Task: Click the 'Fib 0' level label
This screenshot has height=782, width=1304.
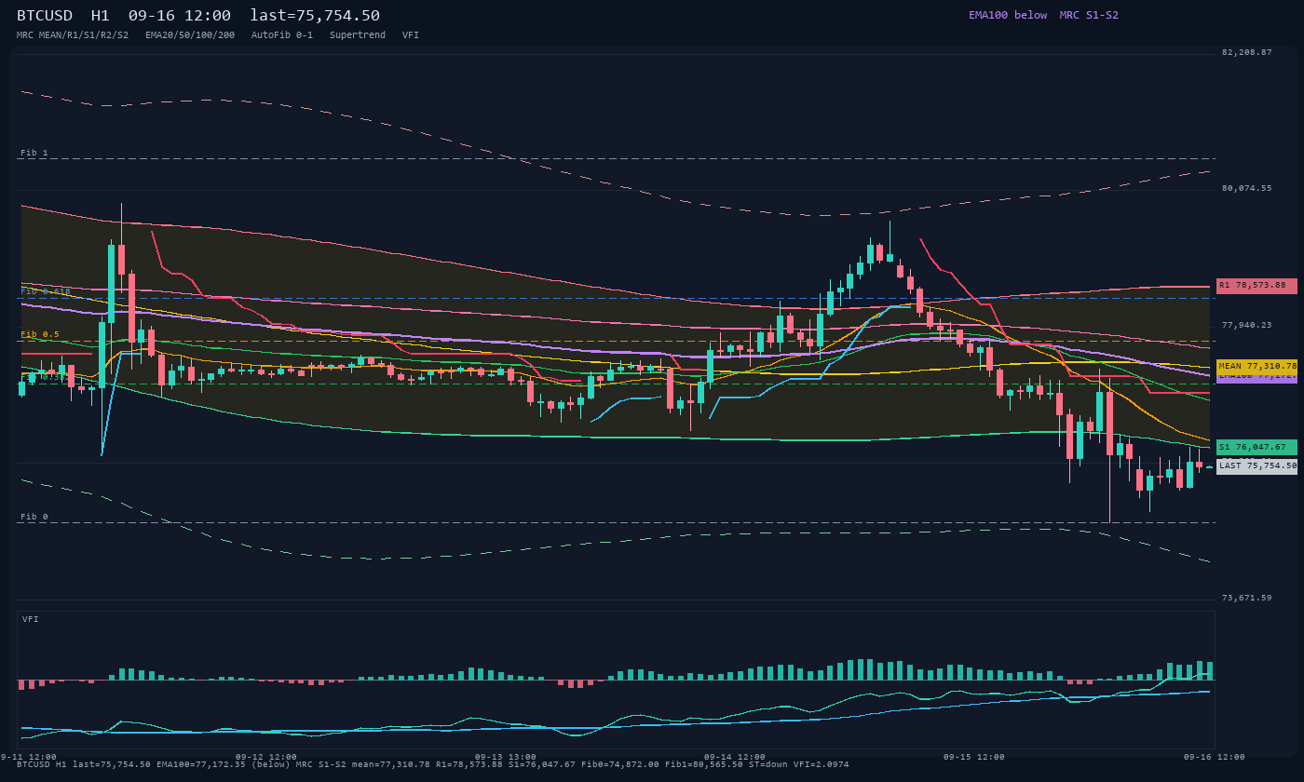Action: [x=34, y=517]
